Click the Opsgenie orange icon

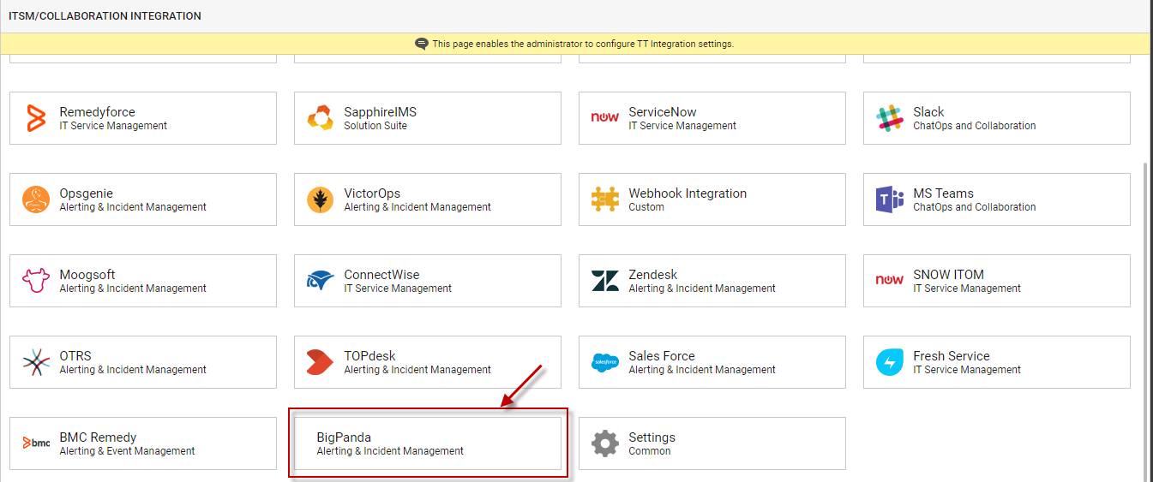(x=36, y=199)
